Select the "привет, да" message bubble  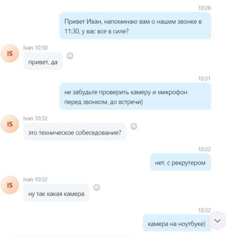pyautogui.click(x=43, y=61)
